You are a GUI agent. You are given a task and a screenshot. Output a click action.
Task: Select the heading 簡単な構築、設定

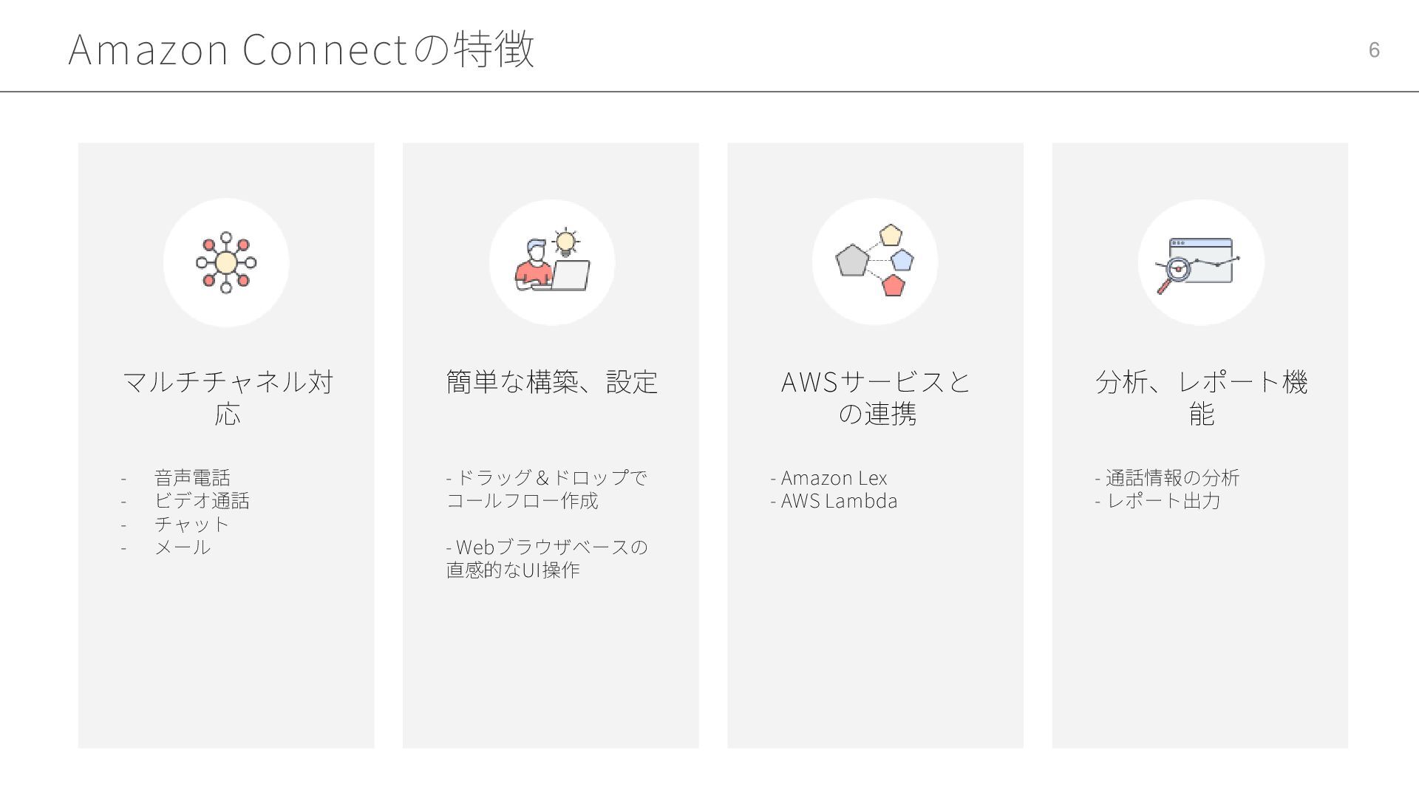[551, 382]
